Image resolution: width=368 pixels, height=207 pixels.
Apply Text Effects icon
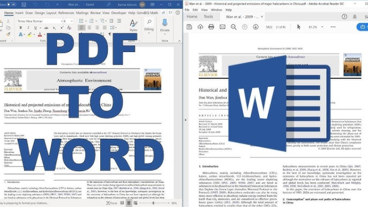21,34
